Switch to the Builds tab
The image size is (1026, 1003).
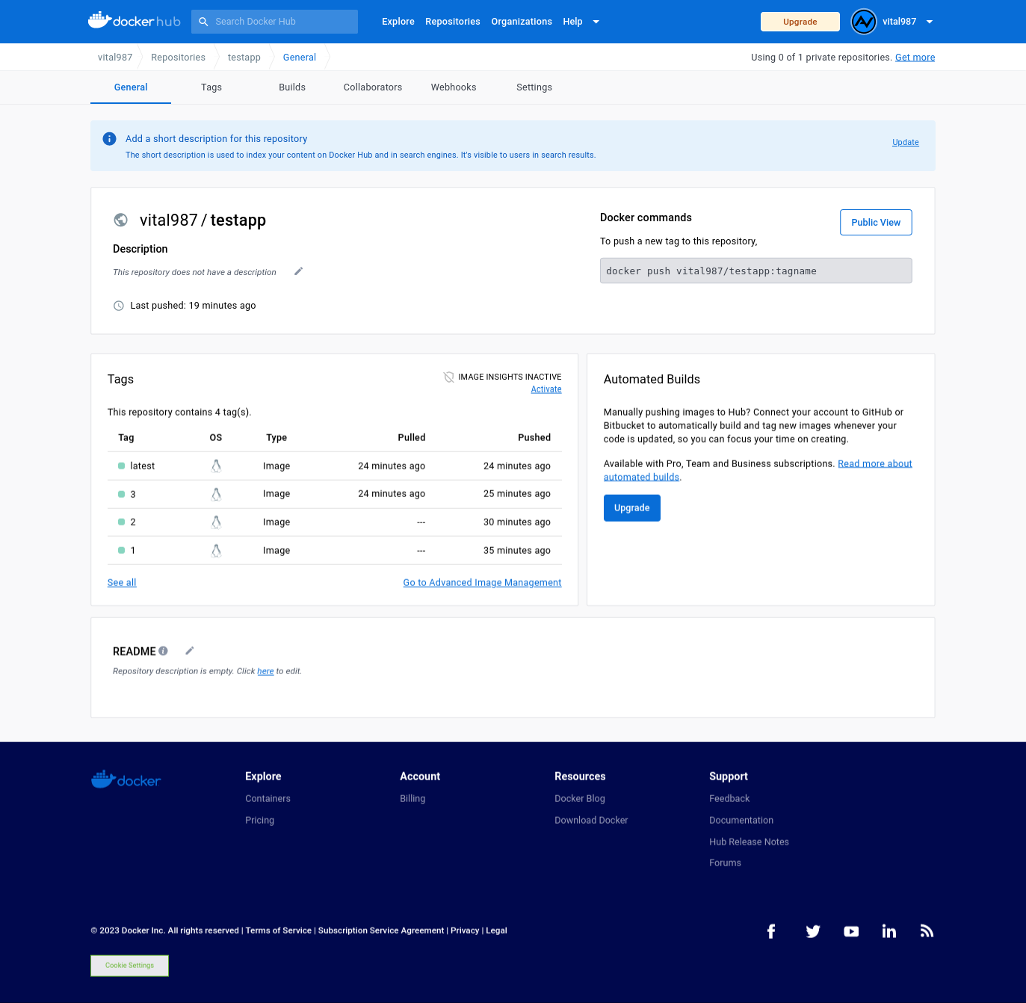pyautogui.click(x=292, y=87)
